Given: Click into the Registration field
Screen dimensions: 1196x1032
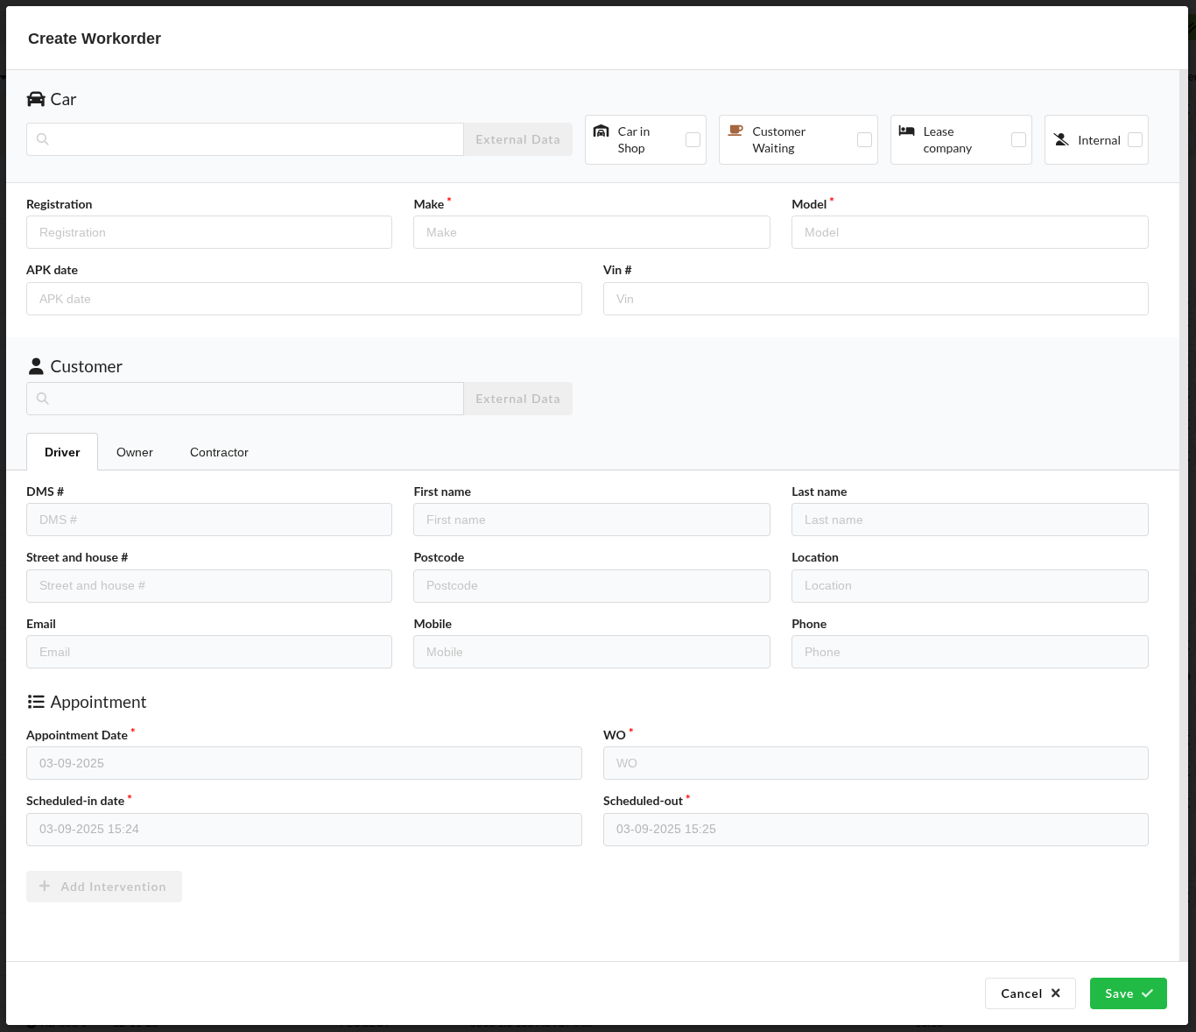Looking at the screenshot, I should tap(209, 232).
